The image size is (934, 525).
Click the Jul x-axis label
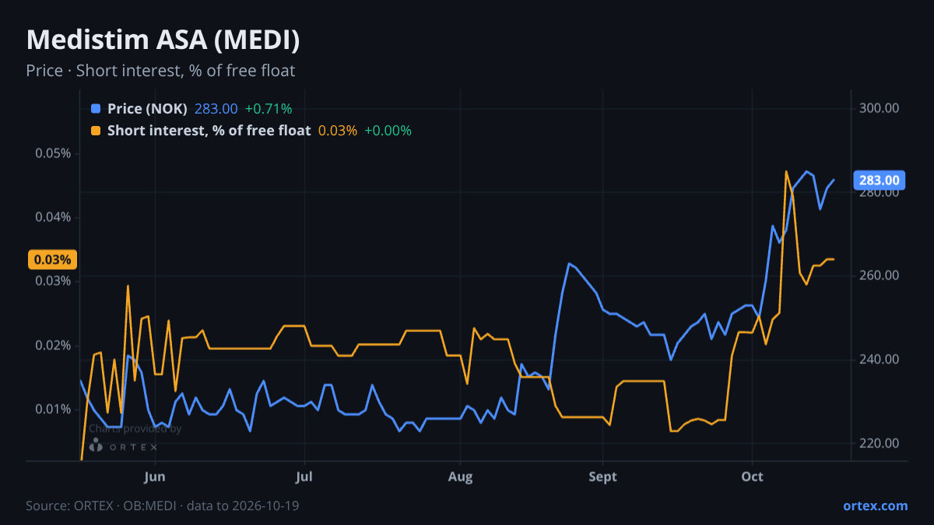click(304, 476)
